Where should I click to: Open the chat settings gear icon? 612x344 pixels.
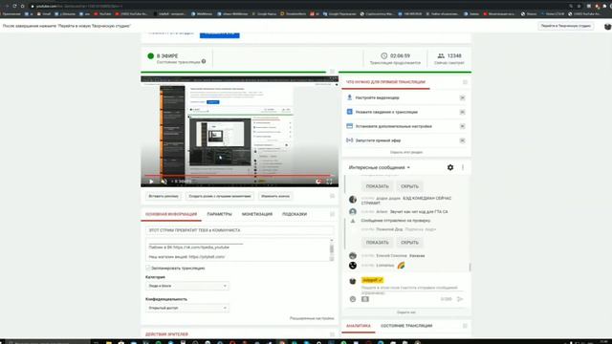(450, 167)
